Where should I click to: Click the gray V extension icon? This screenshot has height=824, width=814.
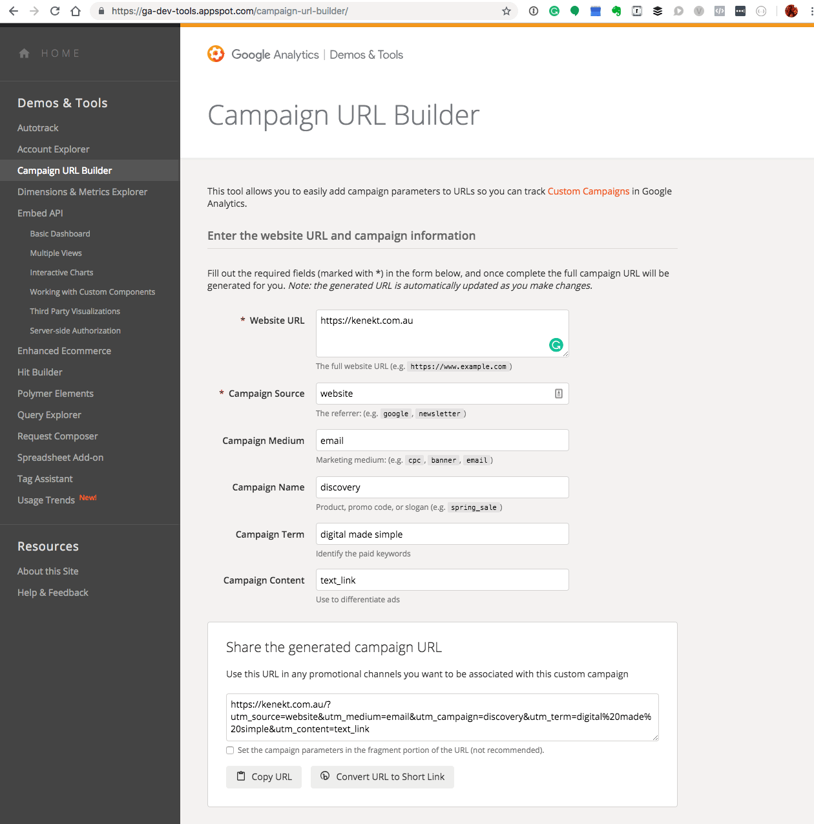tap(699, 11)
